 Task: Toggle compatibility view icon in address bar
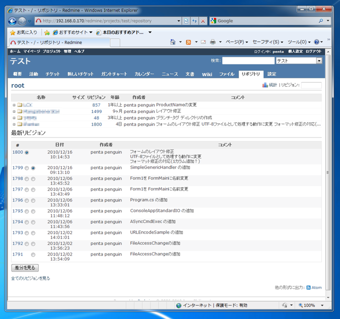(x=186, y=21)
